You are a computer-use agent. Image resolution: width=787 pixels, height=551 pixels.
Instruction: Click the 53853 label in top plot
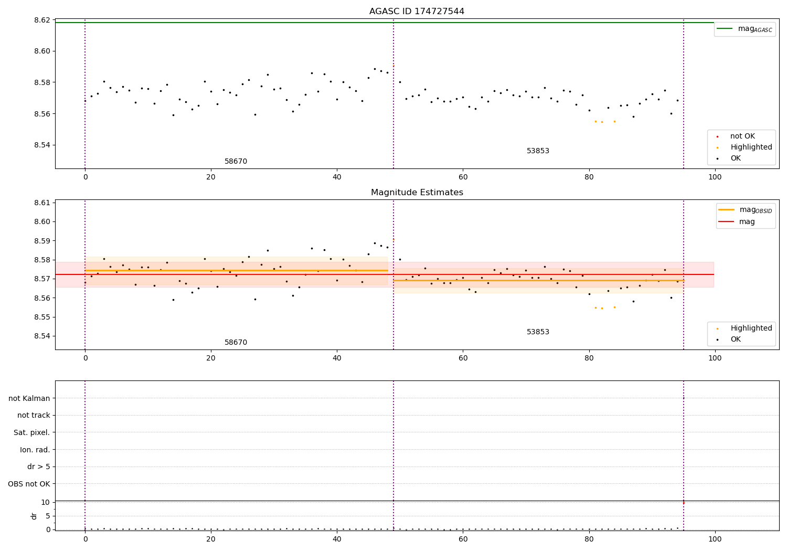coord(538,151)
